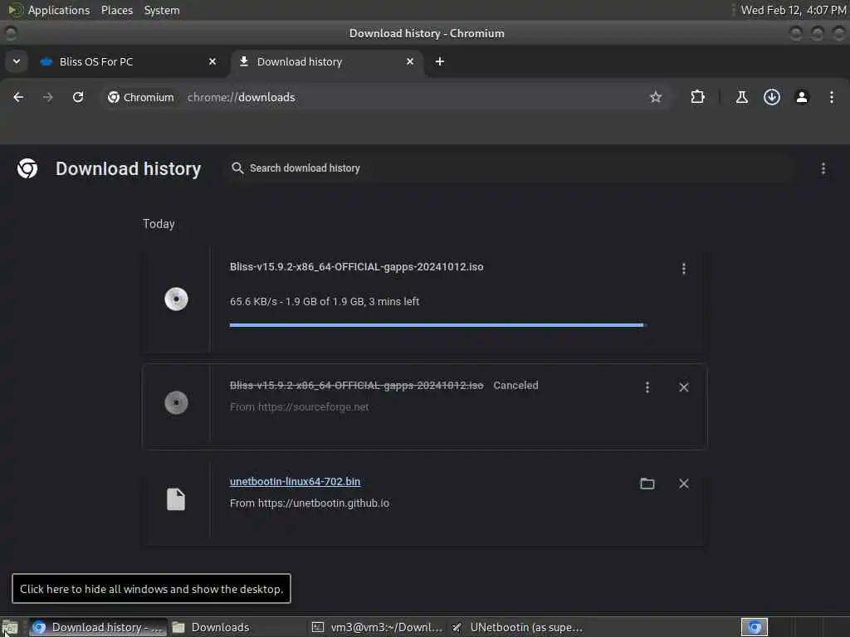Show the downloads bubble in toolbar
850x637 pixels.
click(x=772, y=97)
